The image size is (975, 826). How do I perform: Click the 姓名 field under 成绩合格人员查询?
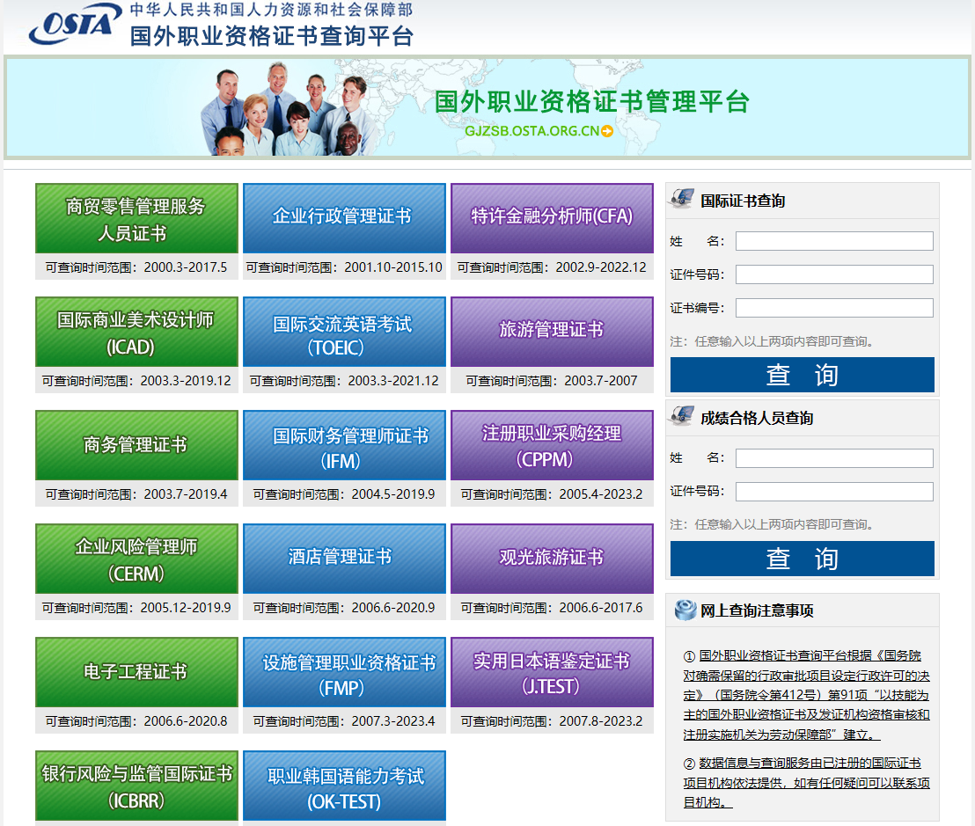(x=833, y=457)
